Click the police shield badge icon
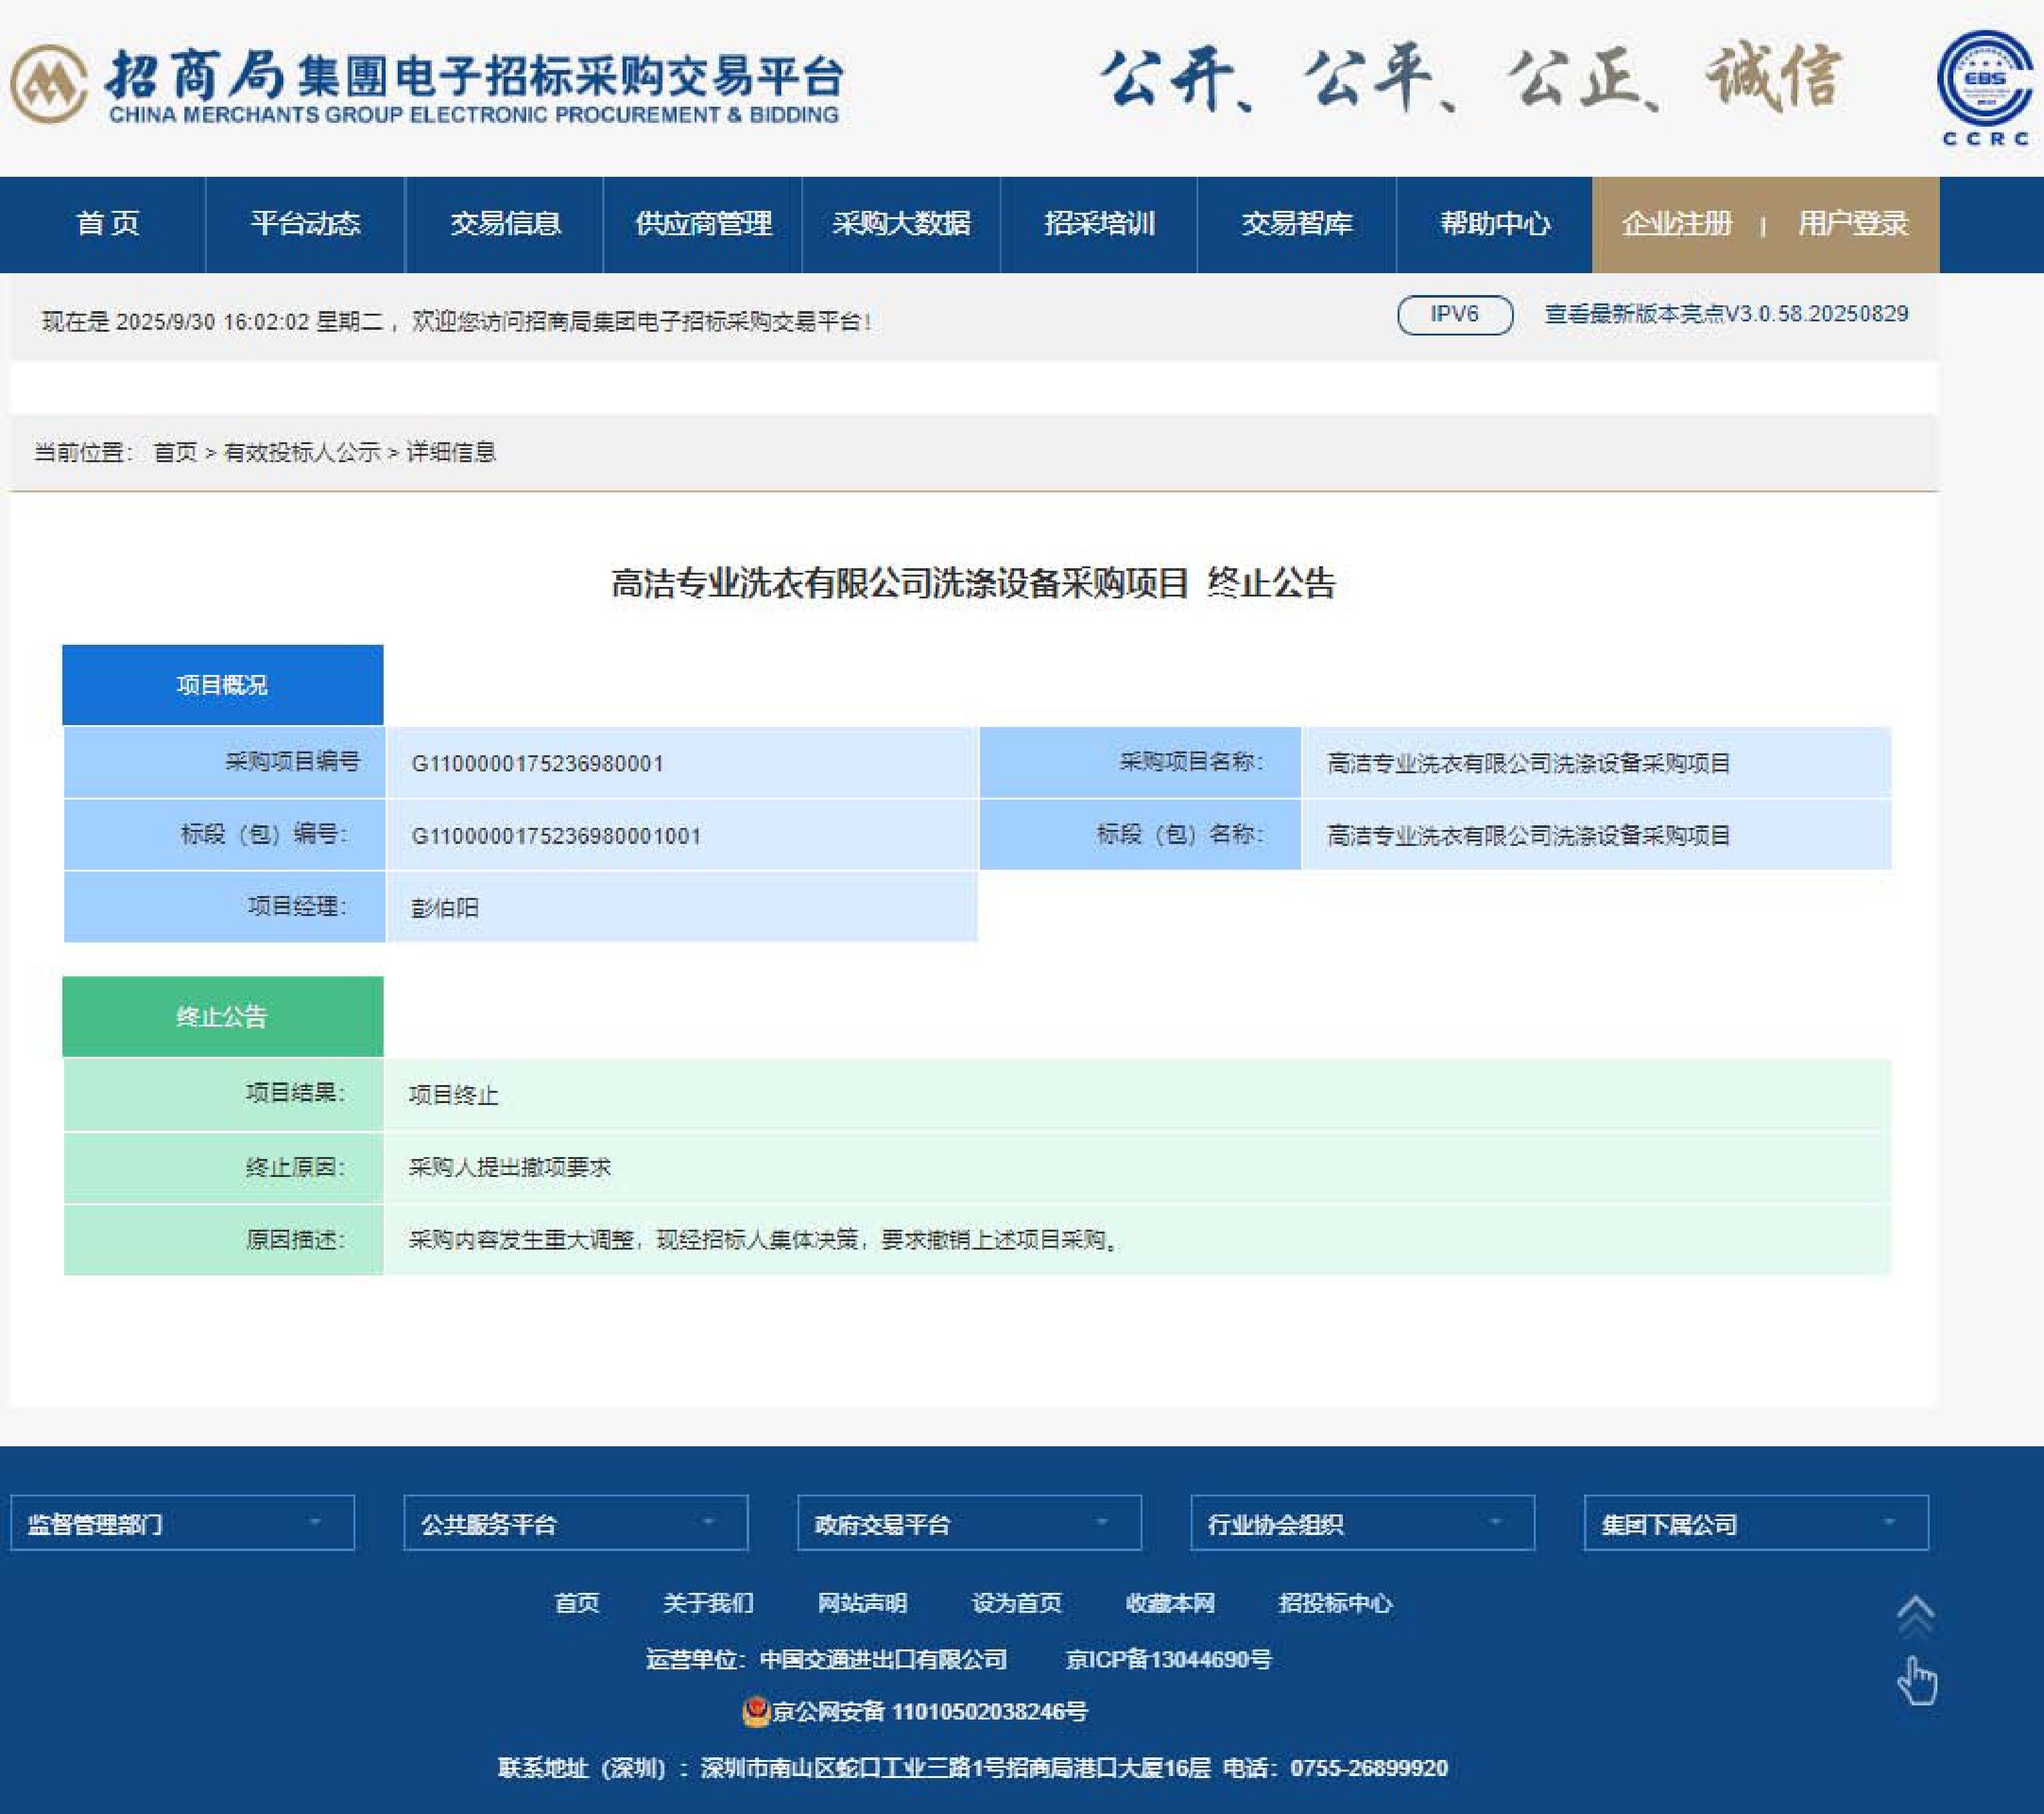 pyautogui.click(x=755, y=1712)
